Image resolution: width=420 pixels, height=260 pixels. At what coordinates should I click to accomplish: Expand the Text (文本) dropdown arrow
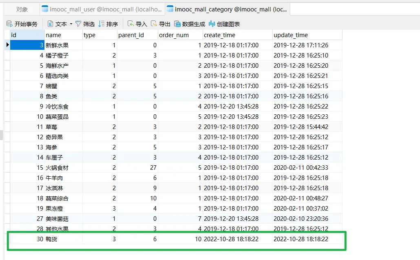[x=71, y=24]
